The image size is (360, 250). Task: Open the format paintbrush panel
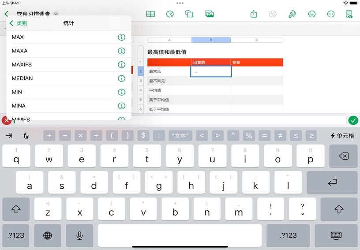click(292, 14)
